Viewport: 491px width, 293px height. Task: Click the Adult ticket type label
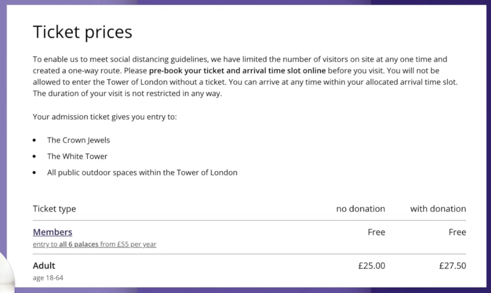pos(44,266)
